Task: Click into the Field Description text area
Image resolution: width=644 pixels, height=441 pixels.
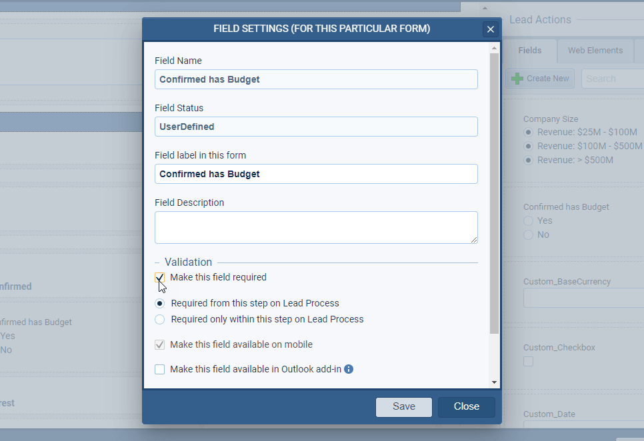Action: point(316,227)
